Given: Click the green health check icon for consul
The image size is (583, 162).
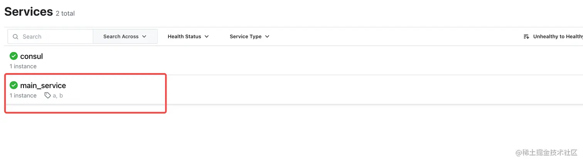Looking at the screenshot, I should tap(14, 56).
